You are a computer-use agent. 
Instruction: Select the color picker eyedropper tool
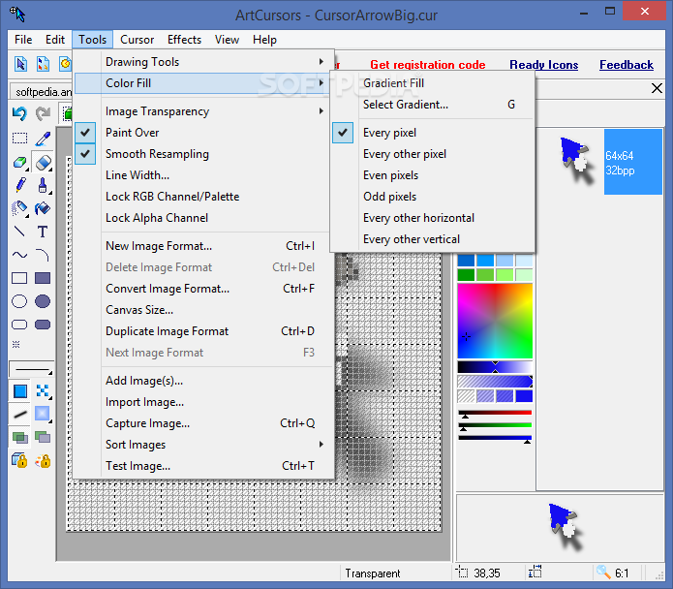pyautogui.click(x=43, y=139)
